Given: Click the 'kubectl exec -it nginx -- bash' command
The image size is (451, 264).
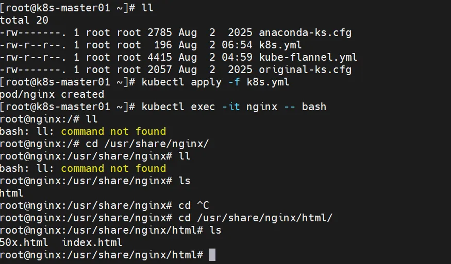Looking at the screenshot, I should [x=234, y=107].
